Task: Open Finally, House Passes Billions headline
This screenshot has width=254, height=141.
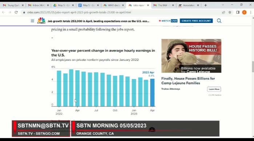Action: coord(188,81)
